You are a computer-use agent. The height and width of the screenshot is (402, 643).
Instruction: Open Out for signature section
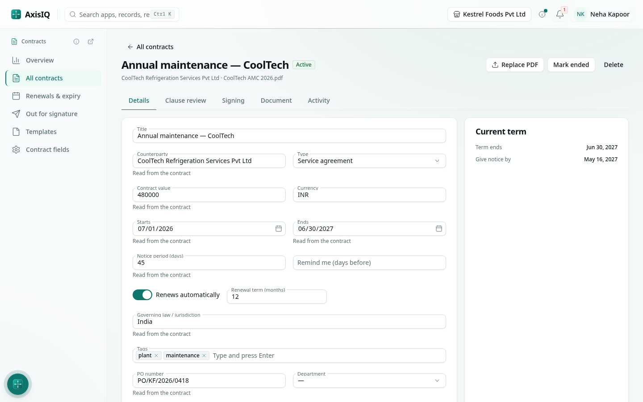pos(54,114)
